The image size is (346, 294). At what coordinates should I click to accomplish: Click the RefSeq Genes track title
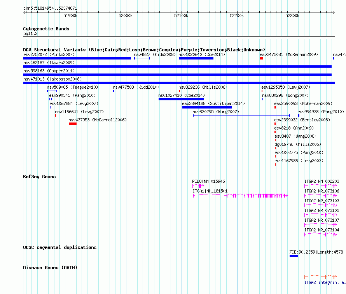coord(39,177)
